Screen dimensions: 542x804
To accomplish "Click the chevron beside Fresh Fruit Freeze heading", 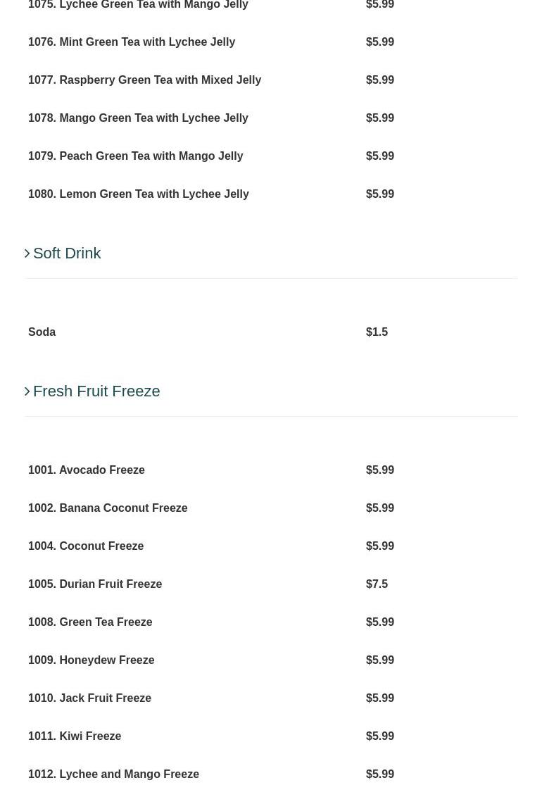I will click(27, 391).
